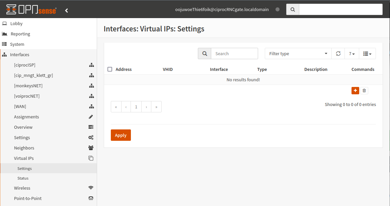Viewport: 390px width, 206px height.
Task: Click the Neighbors group icon
Action: point(91,147)
